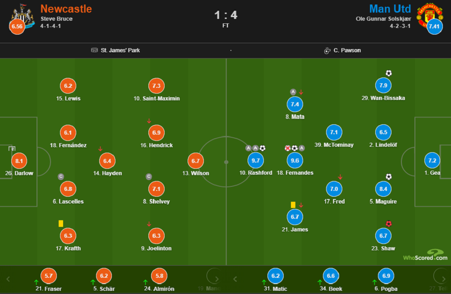The image size is (451, 294).
Task: Show previous Newcastle substitutes with left chevron
Action: tap(8, 279)
